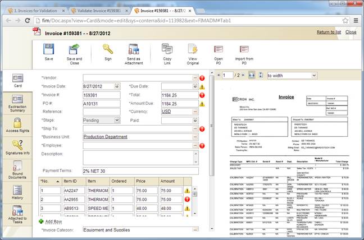364x240 pixels.
Task: Open the Business Unit lookup ellipsis
Action: coord(195,137)
